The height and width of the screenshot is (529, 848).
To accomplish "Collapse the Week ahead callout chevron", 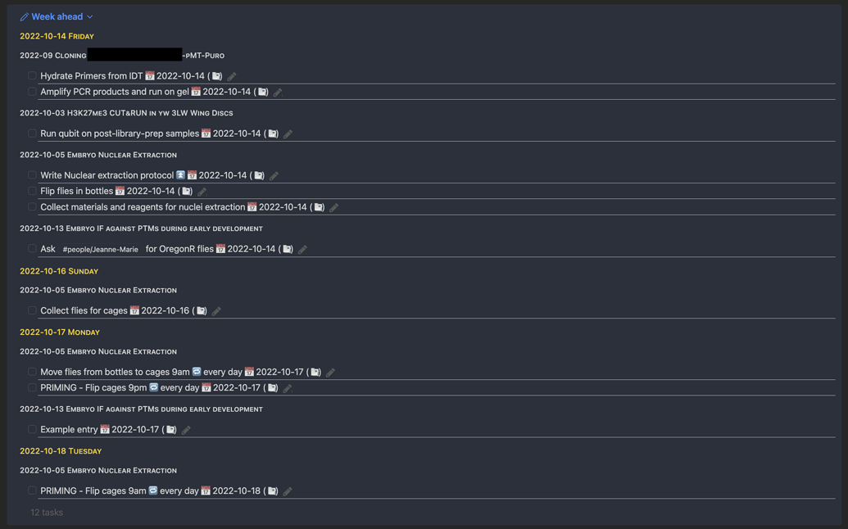I will 90,17.
